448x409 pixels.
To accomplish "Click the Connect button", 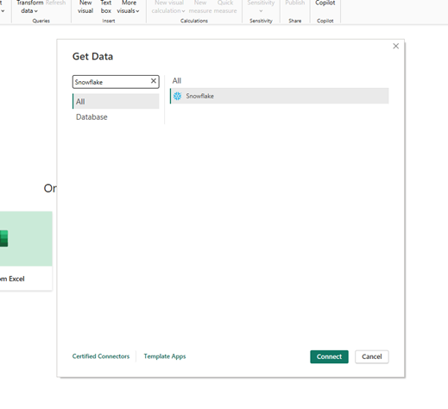I will (329, 356).
